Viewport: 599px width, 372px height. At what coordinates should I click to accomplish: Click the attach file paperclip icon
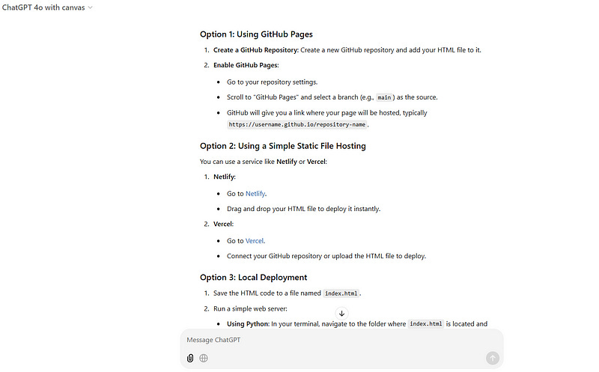coord(190,358)
